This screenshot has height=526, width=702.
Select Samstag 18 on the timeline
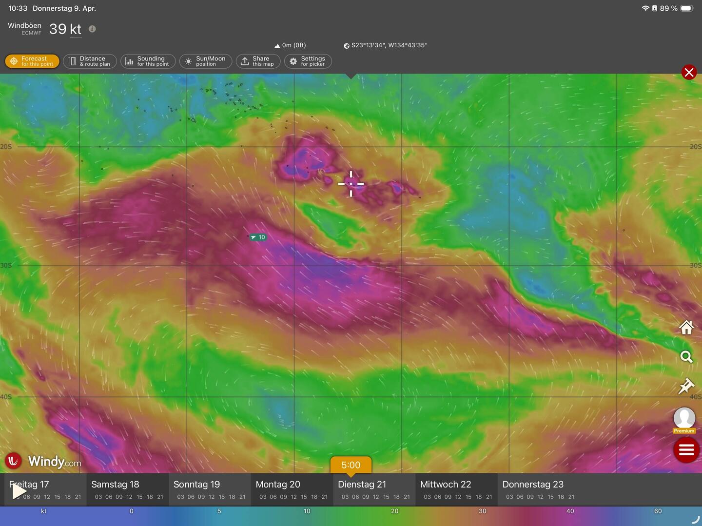[x=115, y=485]
